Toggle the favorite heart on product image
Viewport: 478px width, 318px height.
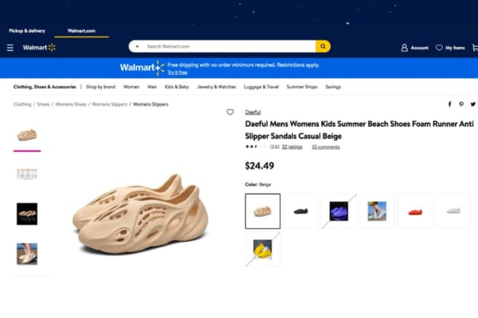click(x=230, y=112)
